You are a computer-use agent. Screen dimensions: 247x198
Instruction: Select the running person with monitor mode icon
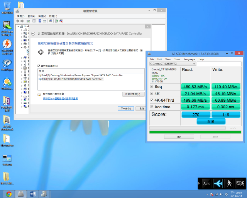click(x=240, y=183)
